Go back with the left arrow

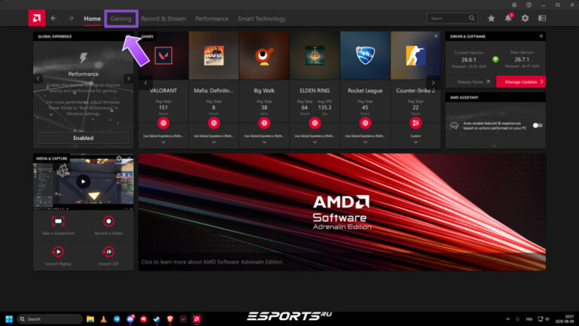[54, 18]
